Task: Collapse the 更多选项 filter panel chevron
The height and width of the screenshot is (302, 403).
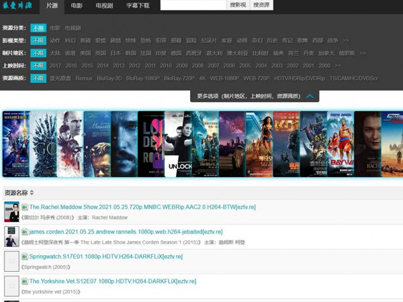Action: (x=310, y=96)
